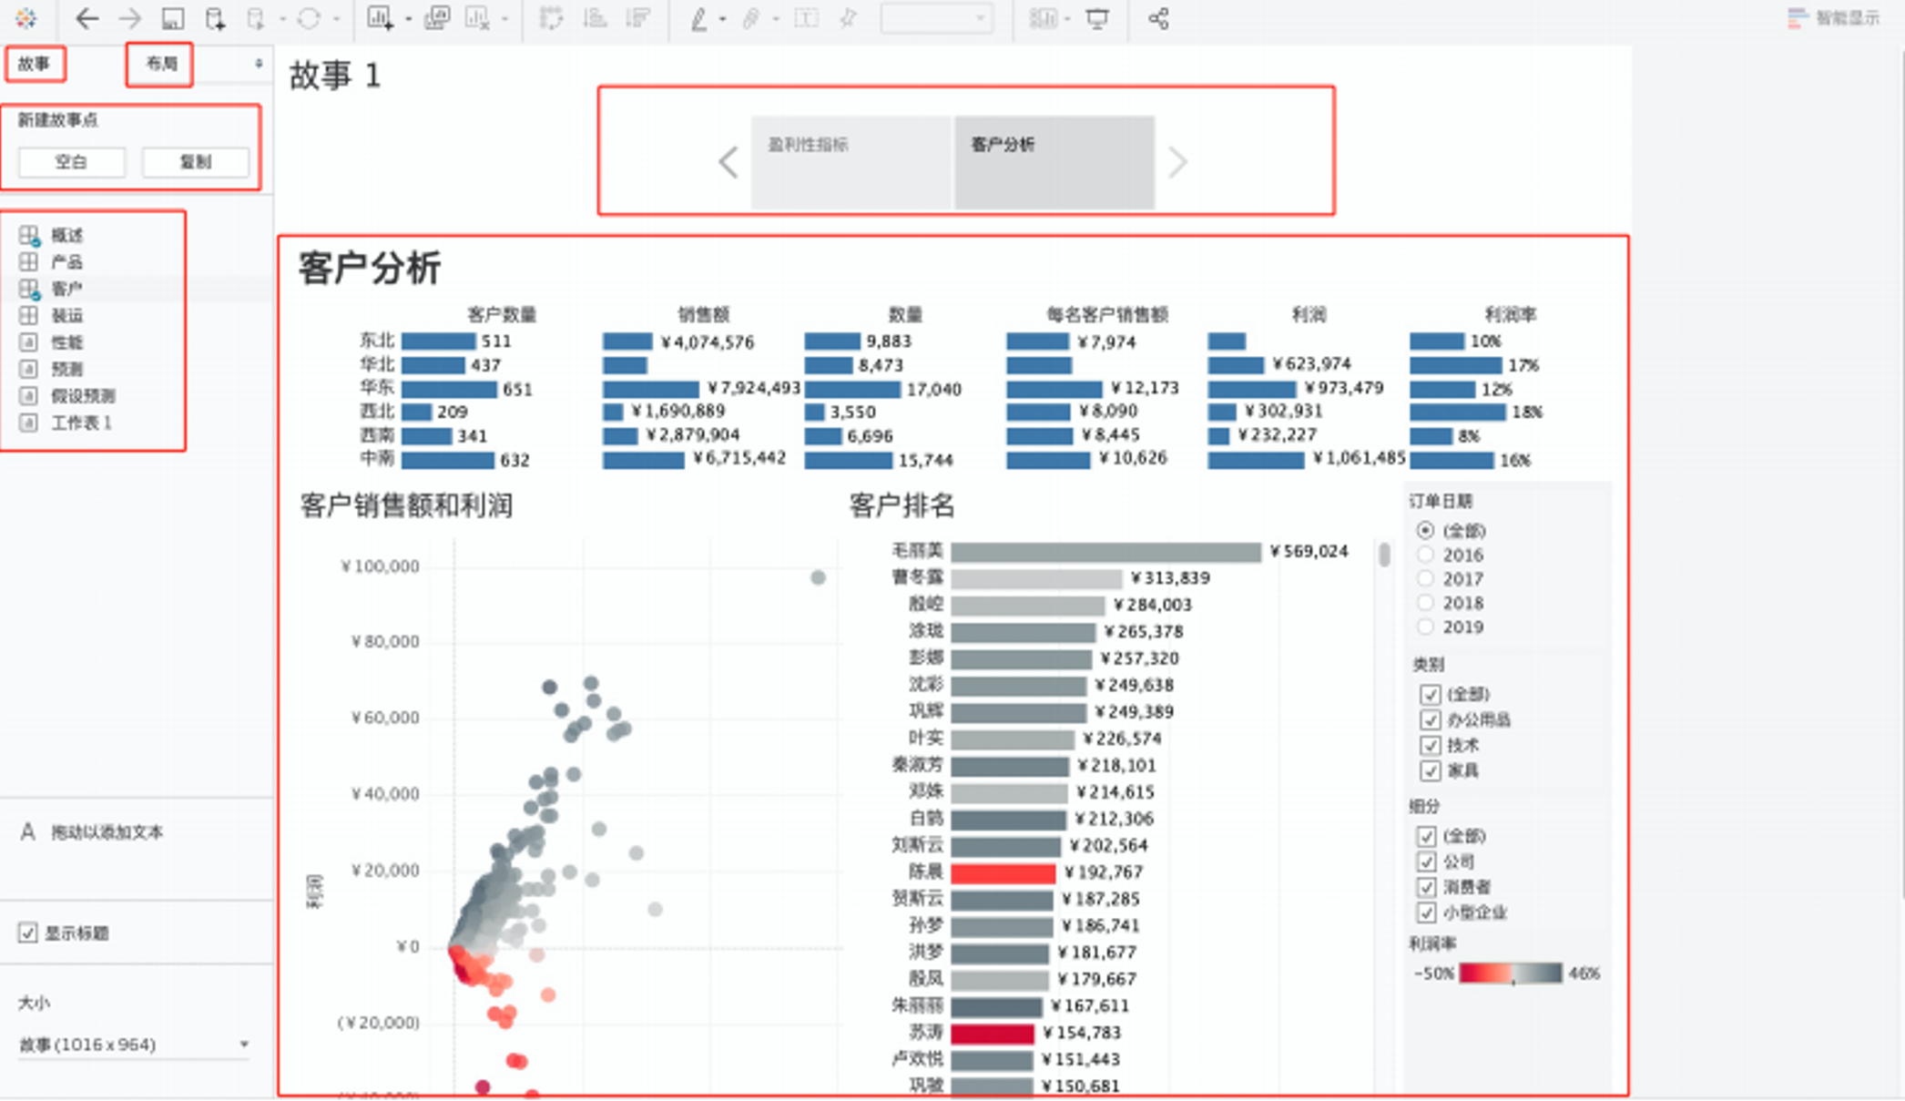Click the Share icon in toolbar
This screenshot has height=1101, width=1905.
click(1158, 19)
